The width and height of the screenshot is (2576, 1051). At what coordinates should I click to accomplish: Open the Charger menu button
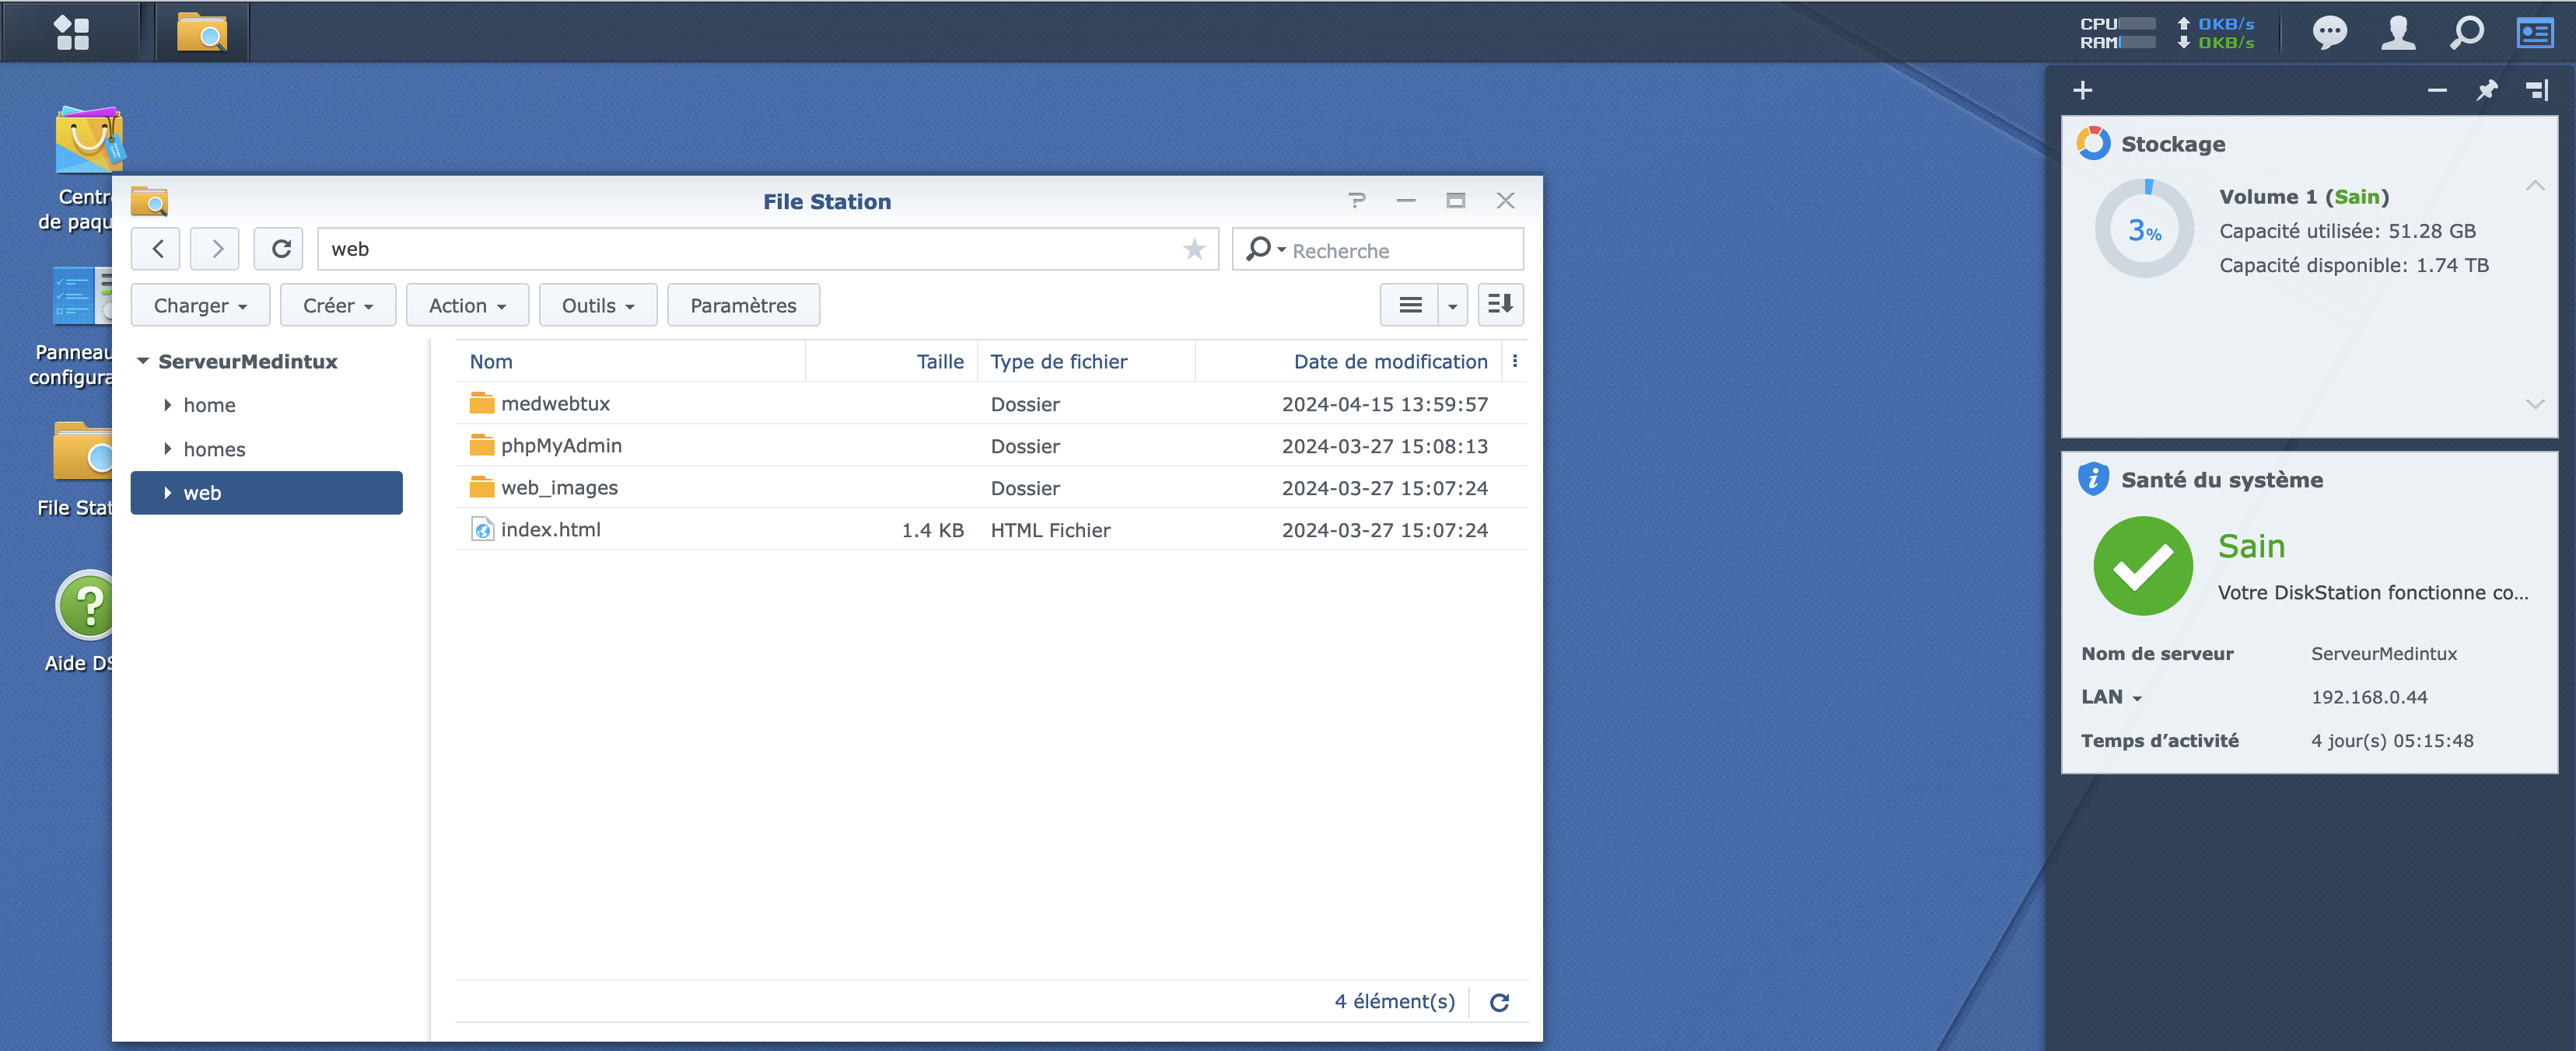pyautogui.click(x=200, y=306)
